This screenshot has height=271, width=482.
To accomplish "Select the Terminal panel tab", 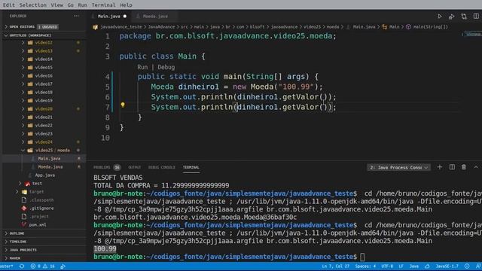I will point(191,167).
